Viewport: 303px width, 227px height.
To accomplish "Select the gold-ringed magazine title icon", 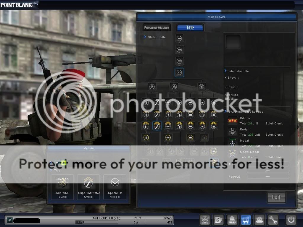I will (x=190, y=138).
